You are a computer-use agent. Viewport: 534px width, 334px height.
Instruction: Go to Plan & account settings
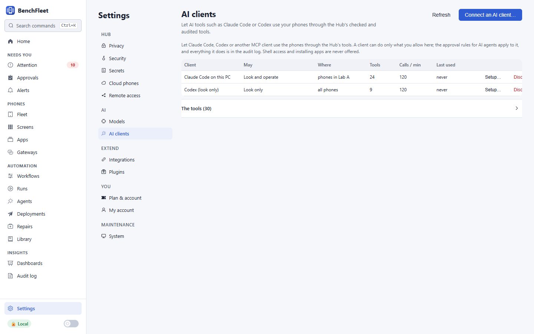point(135,198)
